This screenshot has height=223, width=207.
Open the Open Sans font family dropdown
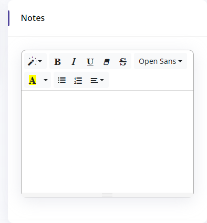click(x=160, y=61)
